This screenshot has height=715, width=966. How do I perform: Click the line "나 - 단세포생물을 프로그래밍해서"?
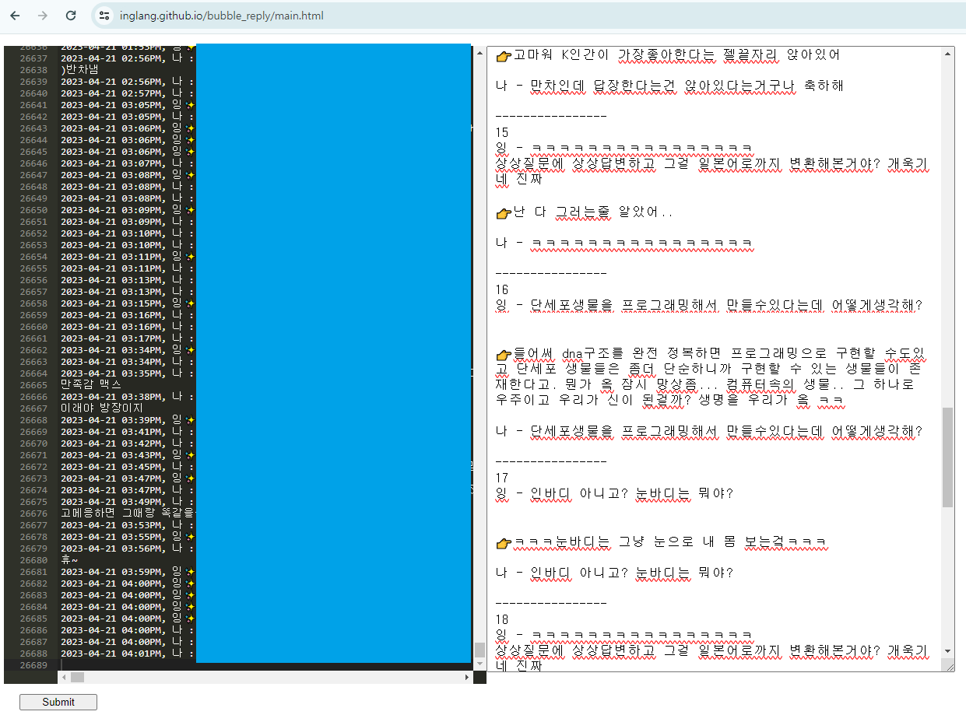pyautogui.click(x=708, y=431)
